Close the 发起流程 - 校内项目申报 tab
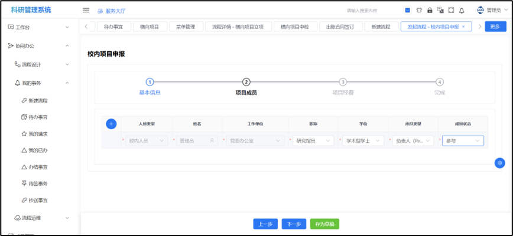The height and width of the screenshot is (236, 513). point(463,27)
